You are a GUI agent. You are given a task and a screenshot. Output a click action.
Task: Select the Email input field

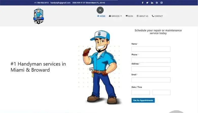[151, 80]
